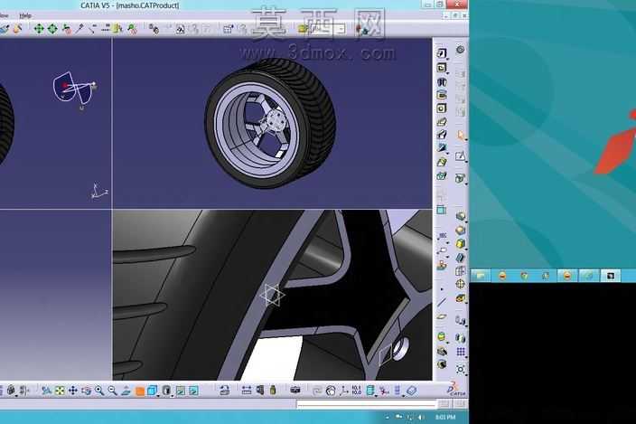Click the Zoom Out magnifier
The height and width of the screenshot is (424, 636).
click(112, 391)
